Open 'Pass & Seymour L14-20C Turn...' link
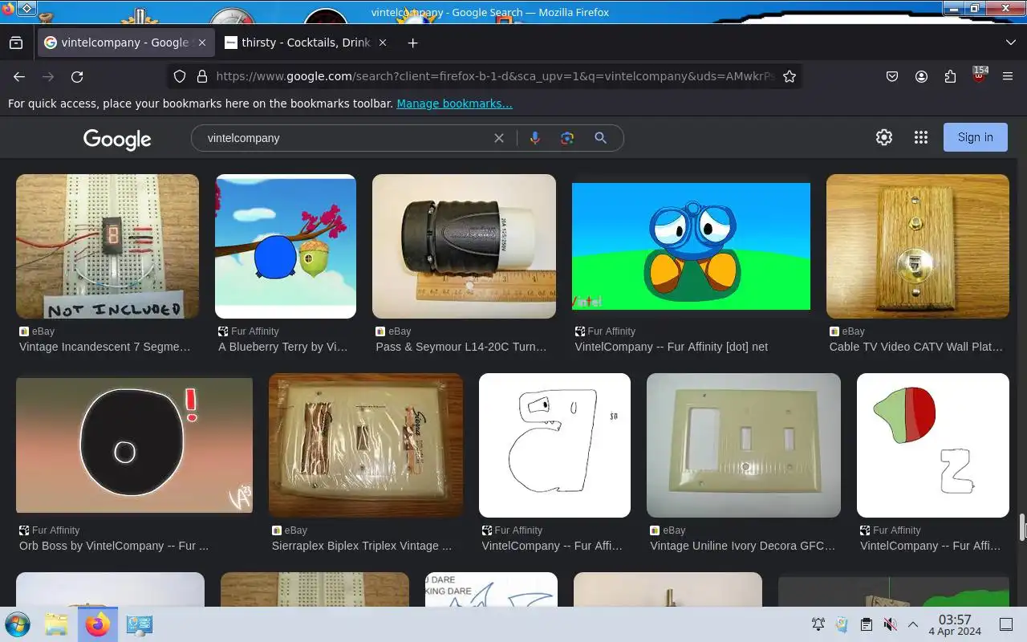 pos(461,347)
